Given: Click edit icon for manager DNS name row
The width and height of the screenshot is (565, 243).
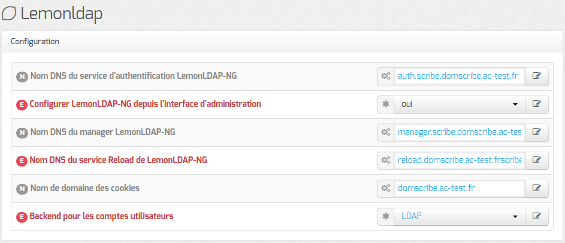Looking at the screenshot, I should [537, 132].
